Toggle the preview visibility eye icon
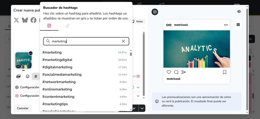 (239, 11)
